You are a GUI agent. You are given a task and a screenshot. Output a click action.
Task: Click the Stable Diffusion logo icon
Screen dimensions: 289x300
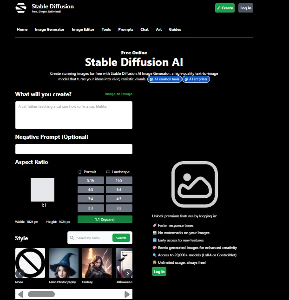pos(21,8)
